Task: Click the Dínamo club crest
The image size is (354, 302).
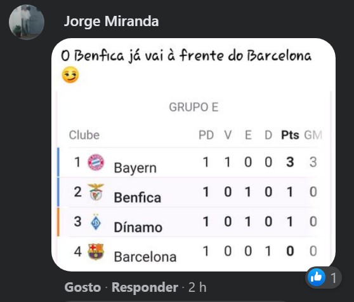Action: (x=96, y=222)
